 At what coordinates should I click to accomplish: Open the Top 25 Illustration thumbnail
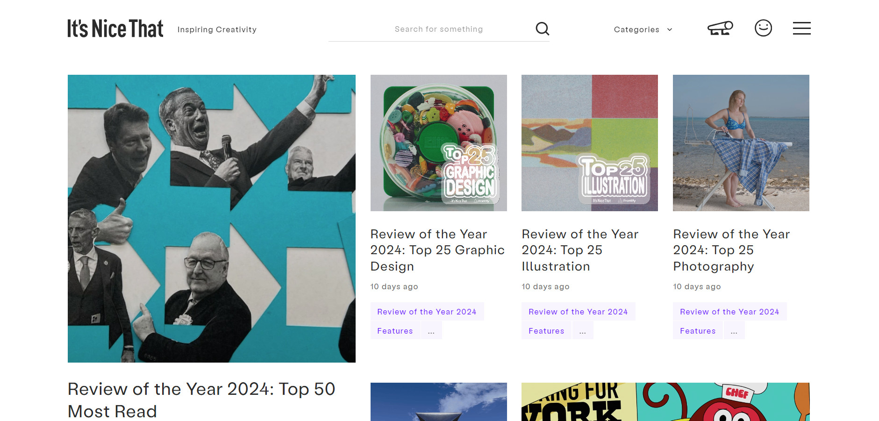click(590, 143)
